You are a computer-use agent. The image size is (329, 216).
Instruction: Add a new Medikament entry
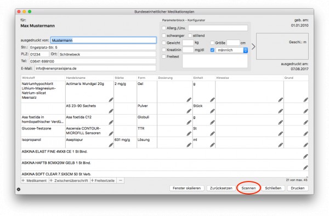[x=35, y=180]
